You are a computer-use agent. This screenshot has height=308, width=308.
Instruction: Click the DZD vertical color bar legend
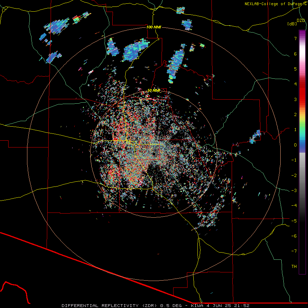click(302, 152)
